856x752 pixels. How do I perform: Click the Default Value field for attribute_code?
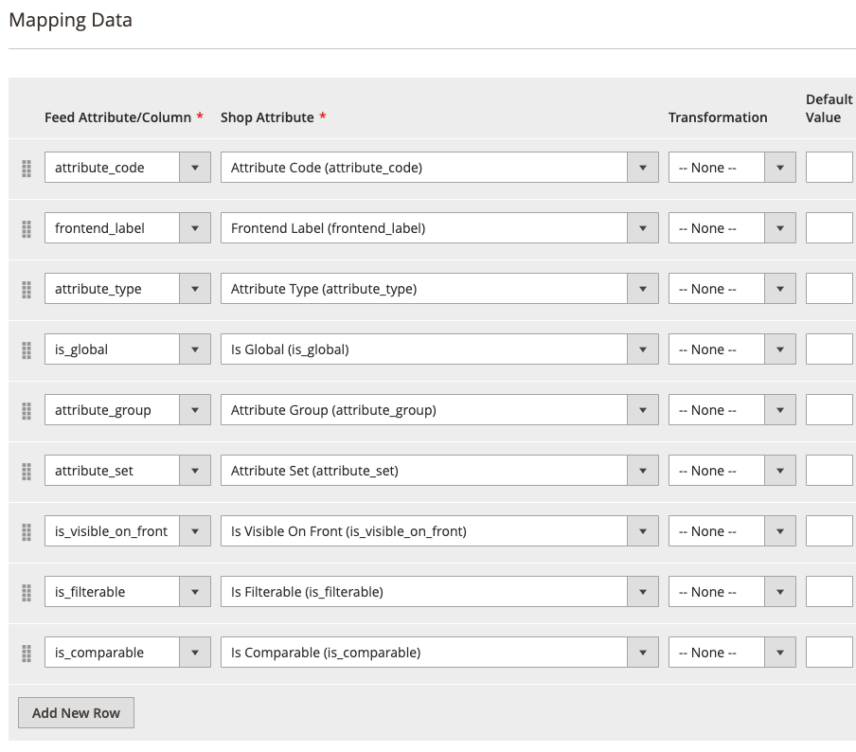[829, 167]
